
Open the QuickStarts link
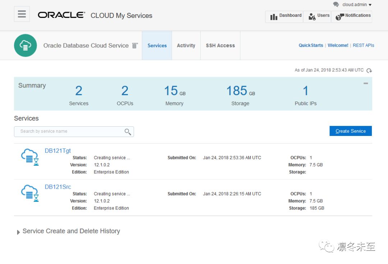click(x=311, y=46)
